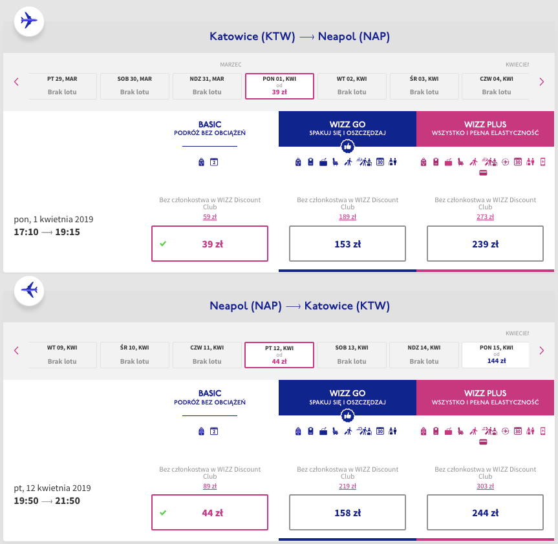Viewport: 558px width, 544px height.
Task: Choose the 239 zł WIZZ PLUS fare
Action: coord(485,244)
